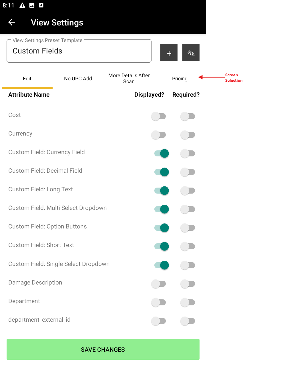Select the Edit tab
The width and height of the screenshot is (283, 366).
click(27, 79)
